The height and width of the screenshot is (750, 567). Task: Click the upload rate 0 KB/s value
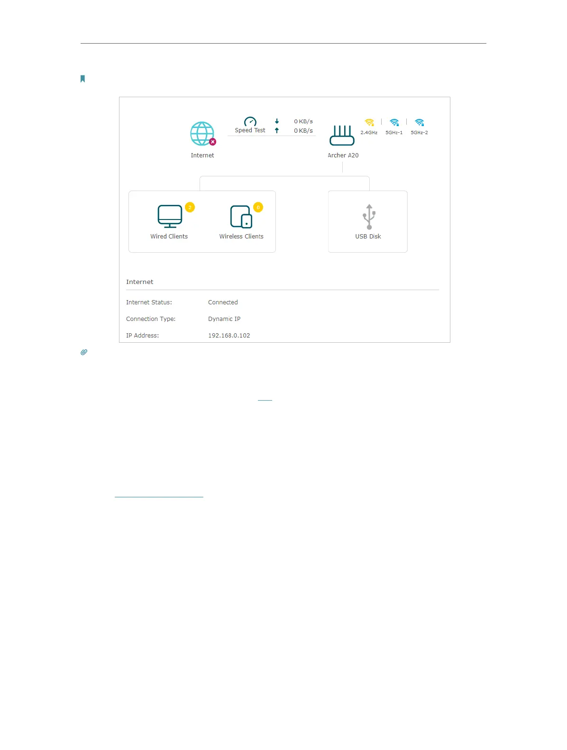coord(303,130)
